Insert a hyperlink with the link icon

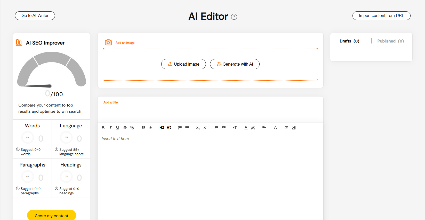click(x=132, y=128)
